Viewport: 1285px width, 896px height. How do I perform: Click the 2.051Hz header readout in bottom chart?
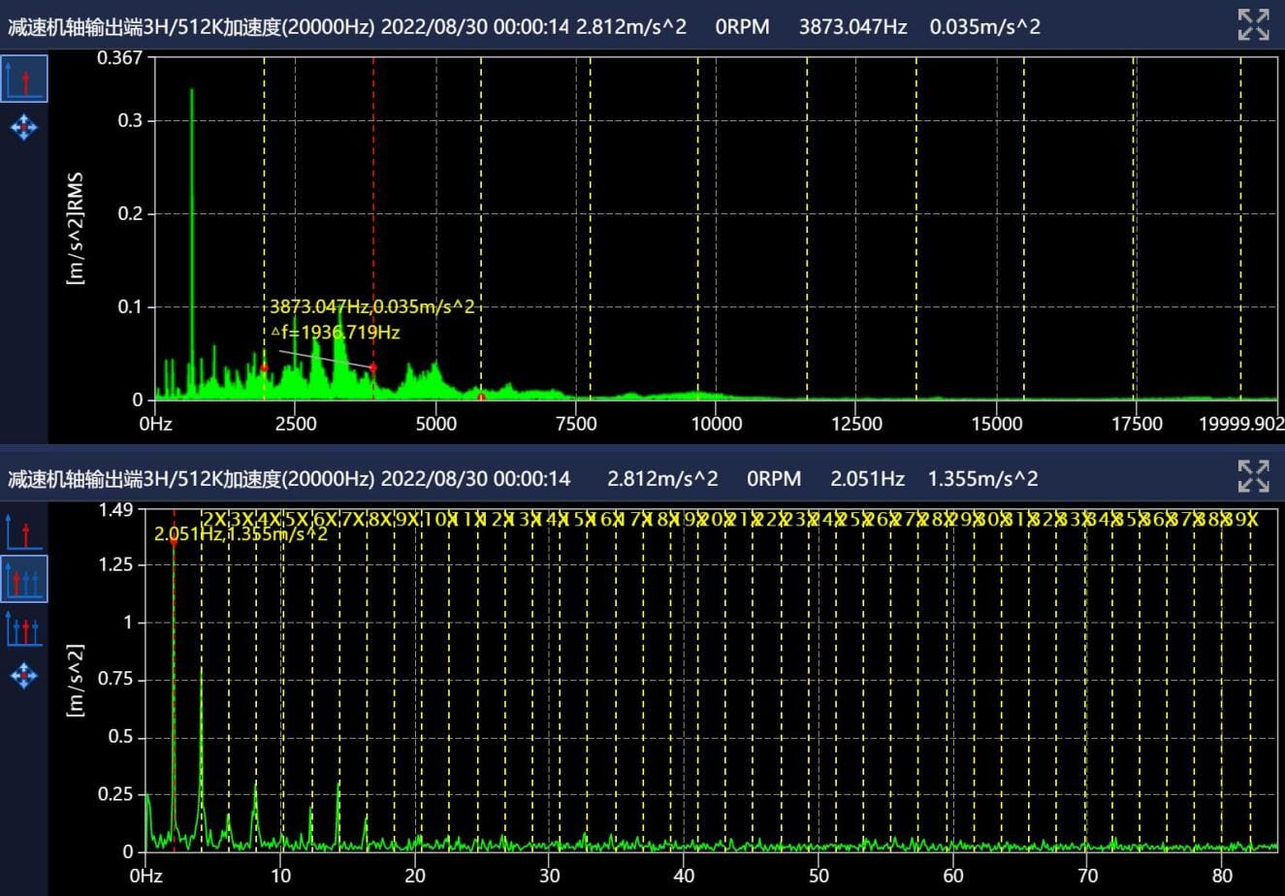point(867,478)
